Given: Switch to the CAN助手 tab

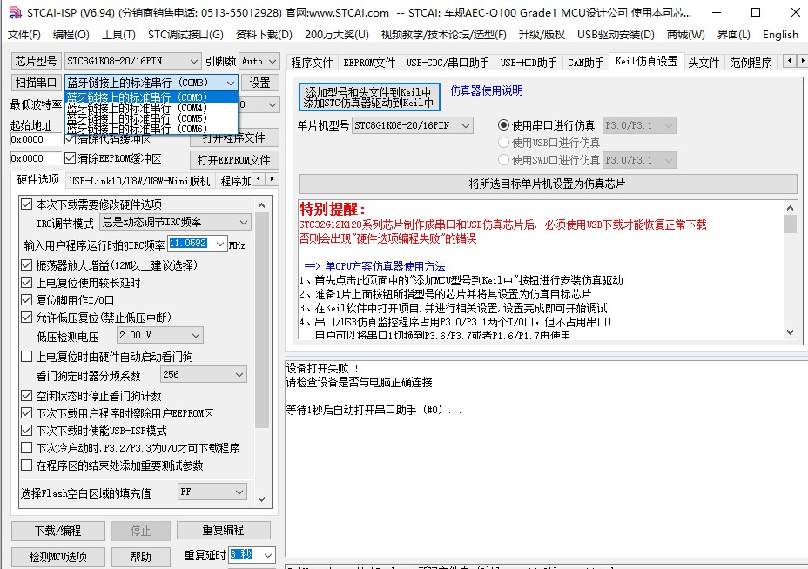Looking at the screenshot, I should tap(585, 63).
